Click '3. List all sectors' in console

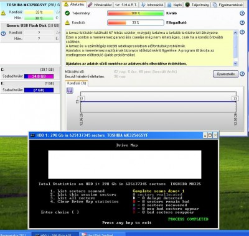pyautogui.click(x=73, y=198)
